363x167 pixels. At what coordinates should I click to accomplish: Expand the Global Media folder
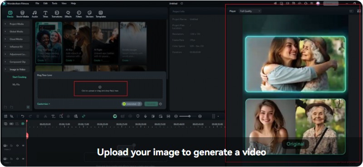click(x=16, y=32)
